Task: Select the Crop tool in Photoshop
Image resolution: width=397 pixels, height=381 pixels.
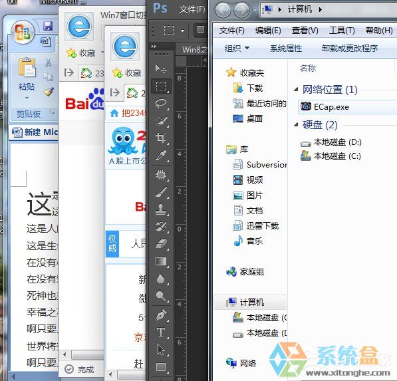Action: (161, 138)
